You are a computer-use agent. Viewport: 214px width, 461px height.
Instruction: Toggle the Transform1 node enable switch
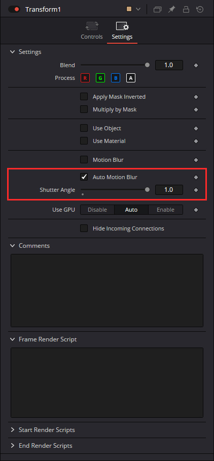coord(14,9)
